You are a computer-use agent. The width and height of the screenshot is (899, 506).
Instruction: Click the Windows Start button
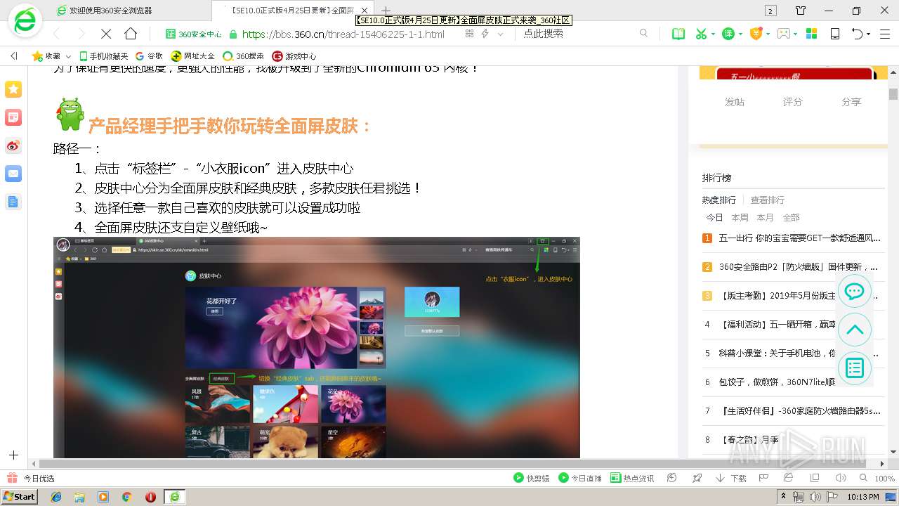coord(20,496)
